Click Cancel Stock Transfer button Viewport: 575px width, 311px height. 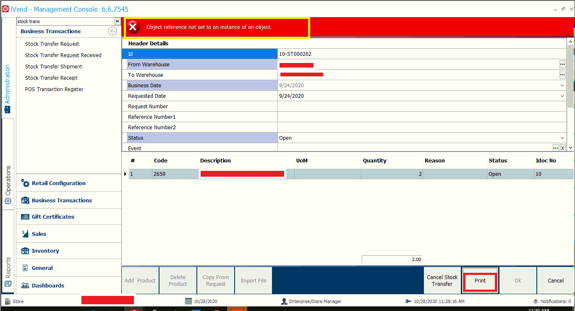point(442,280)
